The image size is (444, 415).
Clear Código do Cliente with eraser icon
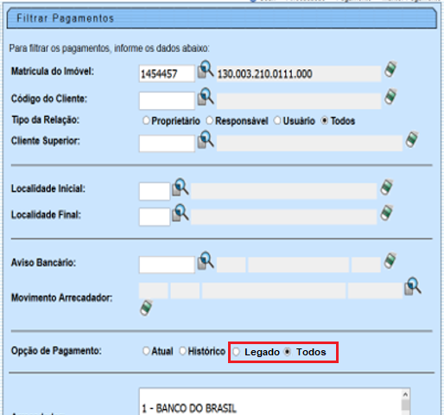[x=390, y=97]
